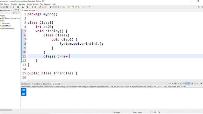Image resolution: width=203 pixels, height=114 pixels.
Task: Toggle Pin Console in console toolbar
Action: (x=192, y=84)
